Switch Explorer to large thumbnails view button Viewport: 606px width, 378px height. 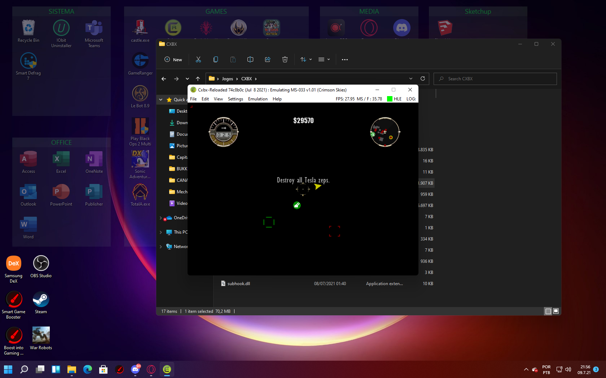[556, 311]
